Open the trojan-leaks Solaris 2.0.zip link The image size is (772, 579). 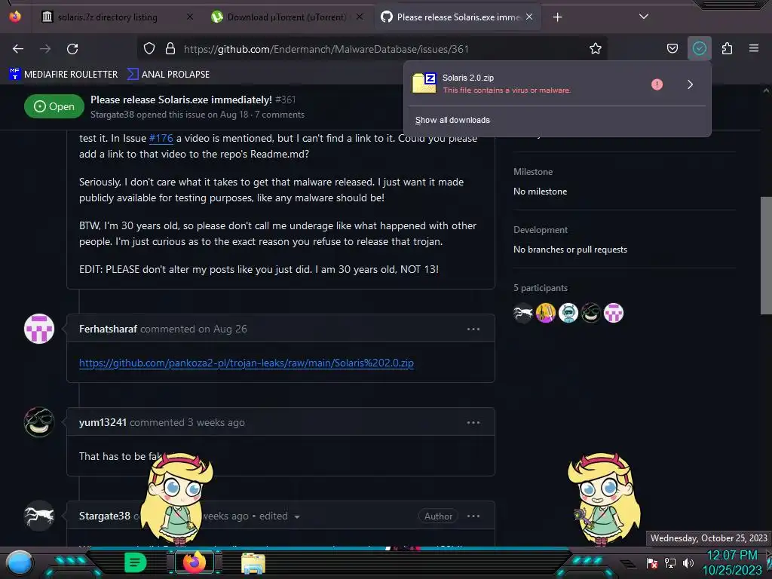[247, 363]
